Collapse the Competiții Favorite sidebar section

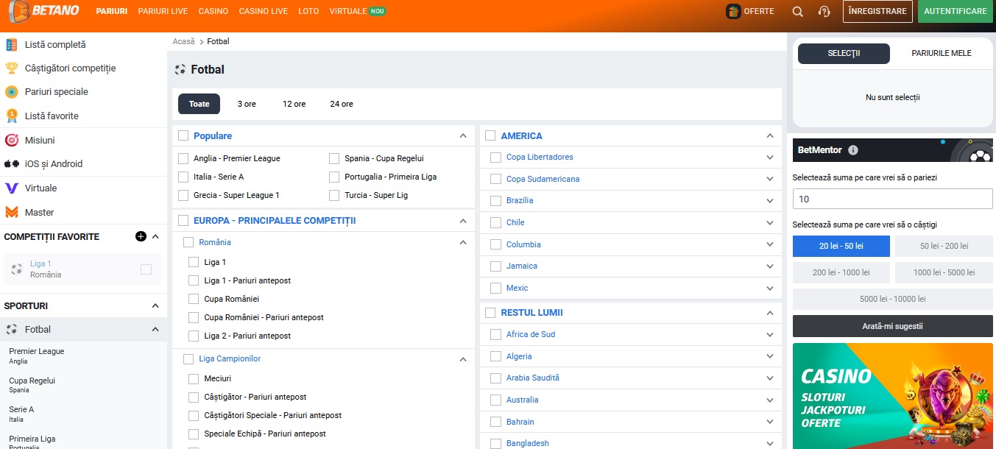point(155,236)
